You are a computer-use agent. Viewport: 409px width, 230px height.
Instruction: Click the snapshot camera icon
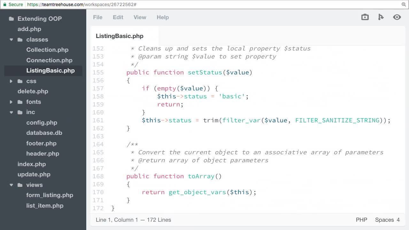[x=365, y=17]
